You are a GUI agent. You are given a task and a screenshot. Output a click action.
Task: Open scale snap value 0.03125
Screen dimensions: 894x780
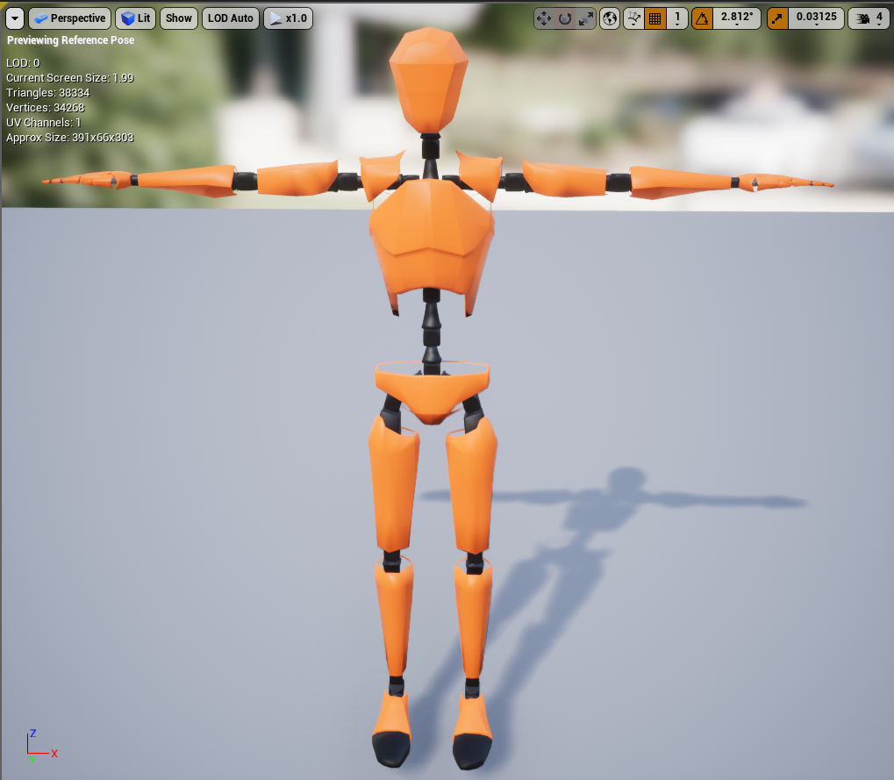(816, 18)
